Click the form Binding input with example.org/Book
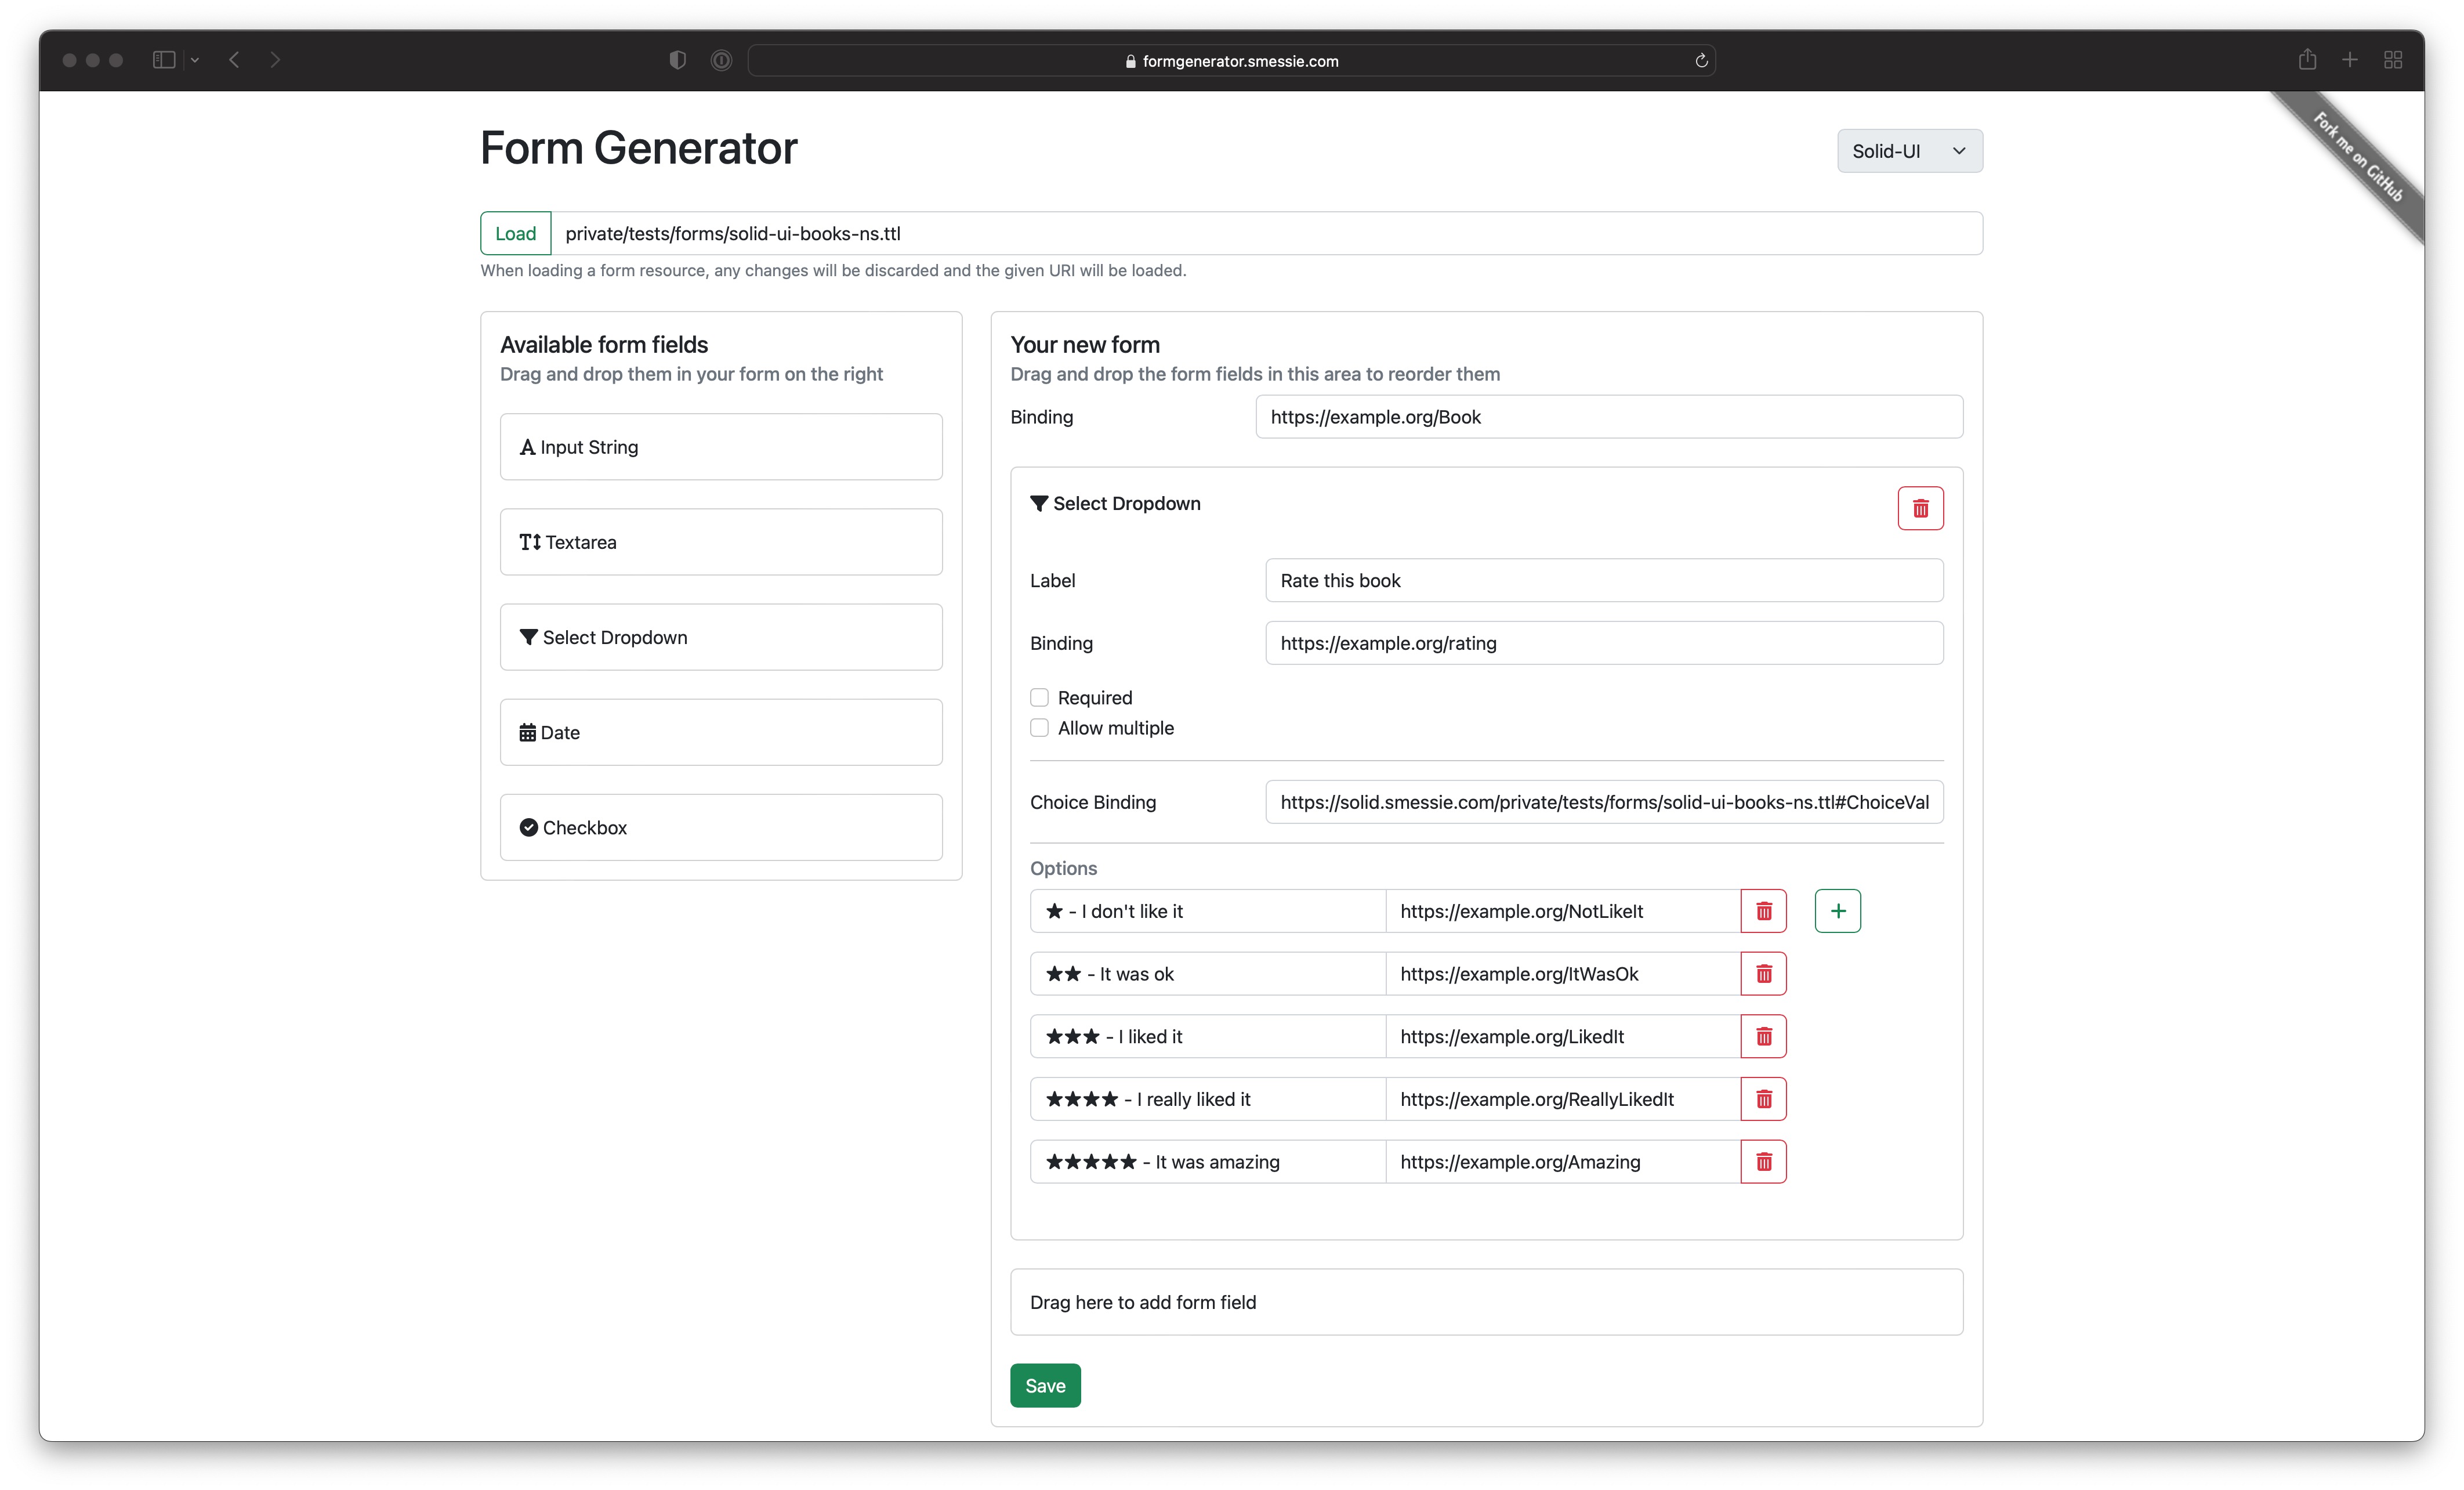The width and height of the screenshot is (2464, 1490). pos(1609,417)
